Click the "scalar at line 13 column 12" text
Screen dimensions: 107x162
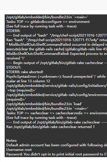(28, 81)
